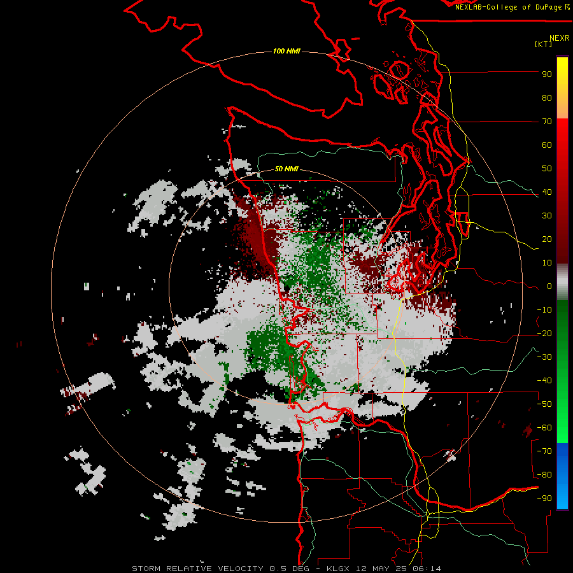Click the -30 value on the velocity scale
Image resolution: width=573 pixels, height=573 pixels.
point(544,357)
